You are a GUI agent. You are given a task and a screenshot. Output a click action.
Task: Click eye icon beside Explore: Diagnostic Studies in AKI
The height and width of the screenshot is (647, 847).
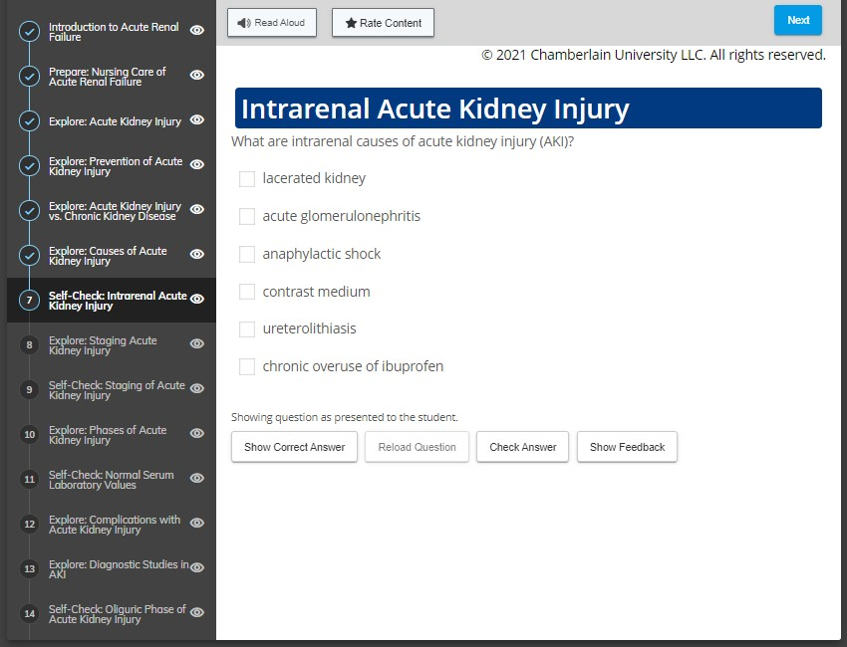tap(197, 567)
